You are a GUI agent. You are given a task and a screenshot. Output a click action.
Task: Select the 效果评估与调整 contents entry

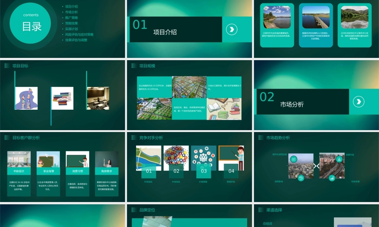click(x=76, y=40)
